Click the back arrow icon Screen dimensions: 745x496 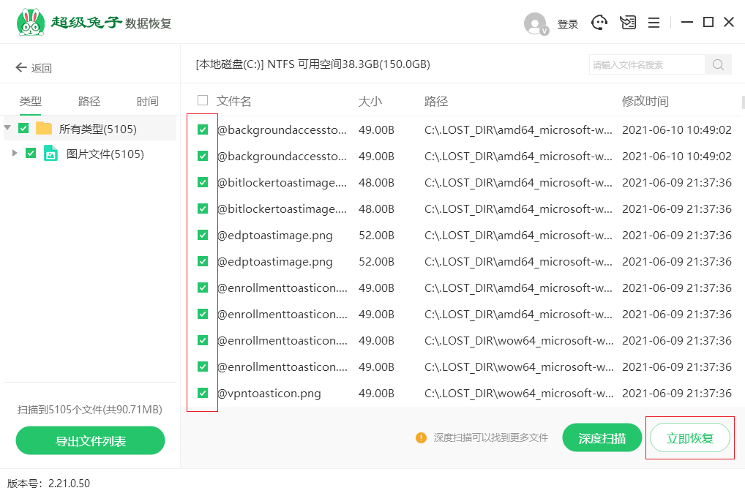21,68
